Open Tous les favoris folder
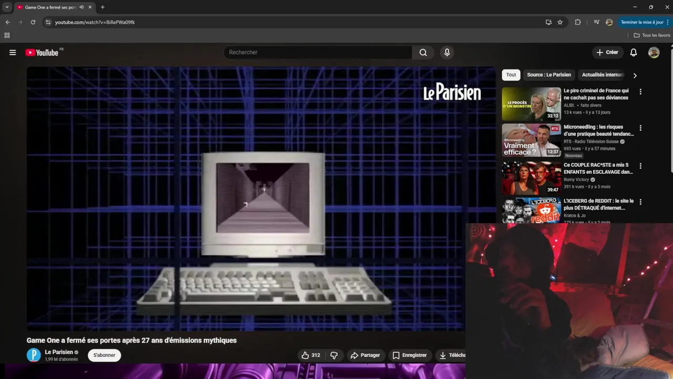This screenshot has width=673, height=379. coord(652,35)
